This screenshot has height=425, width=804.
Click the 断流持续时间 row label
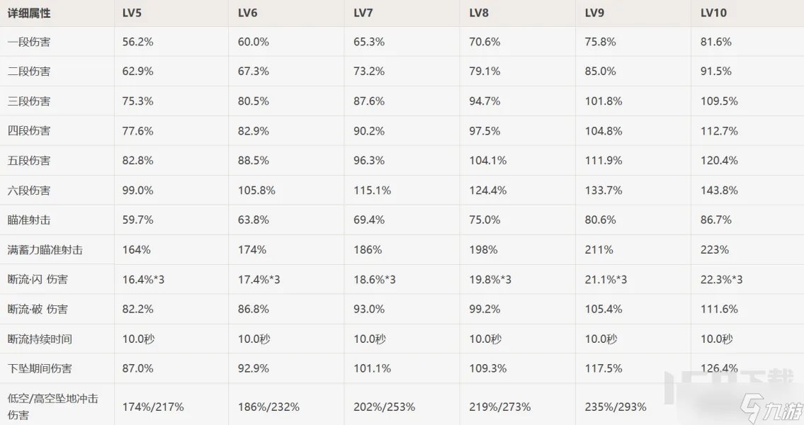(40, 339)
